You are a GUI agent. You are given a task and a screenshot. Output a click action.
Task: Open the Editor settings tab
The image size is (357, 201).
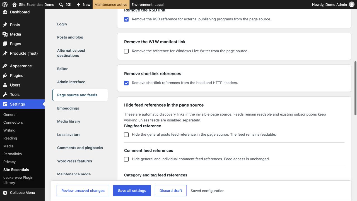click(80, 69)
